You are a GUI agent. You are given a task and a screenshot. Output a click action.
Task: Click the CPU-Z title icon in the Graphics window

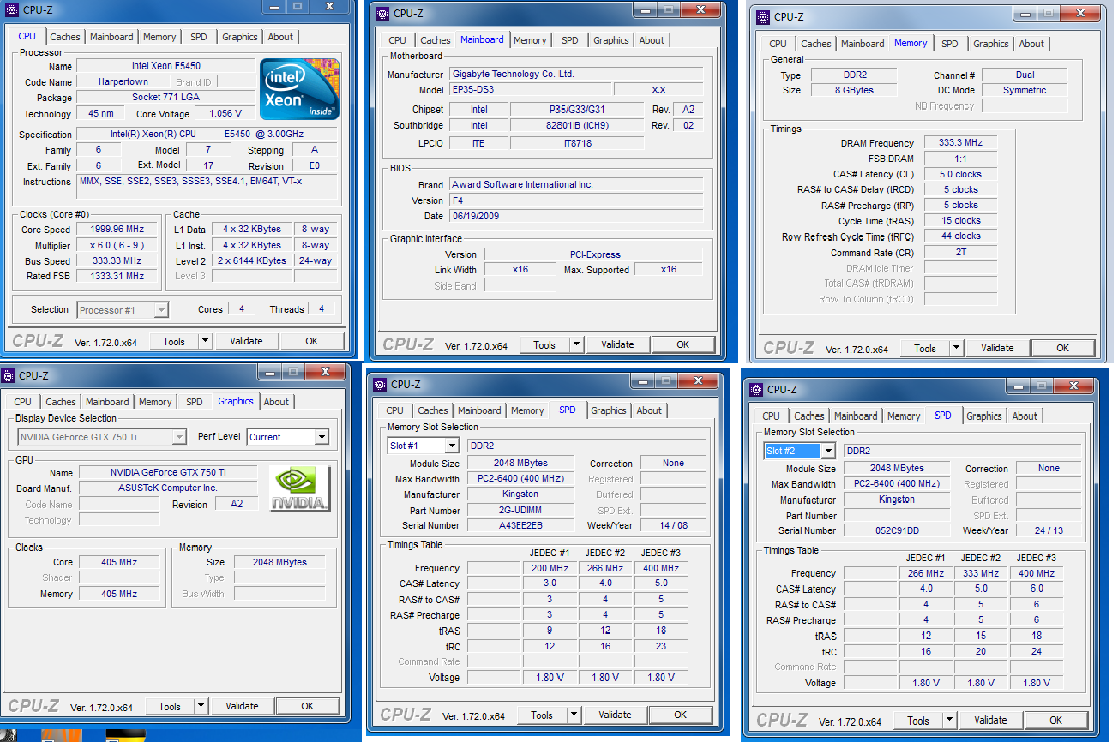[x=9, y=375]
